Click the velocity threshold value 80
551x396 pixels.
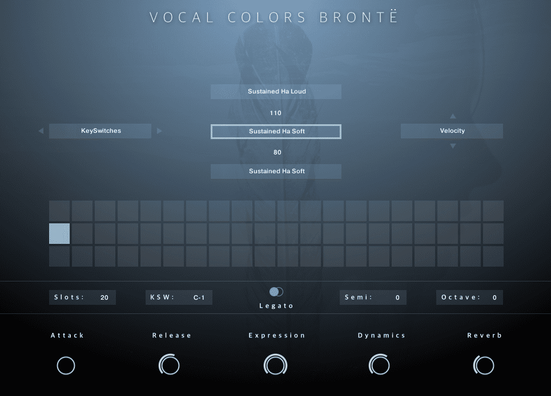pos(277,152)
